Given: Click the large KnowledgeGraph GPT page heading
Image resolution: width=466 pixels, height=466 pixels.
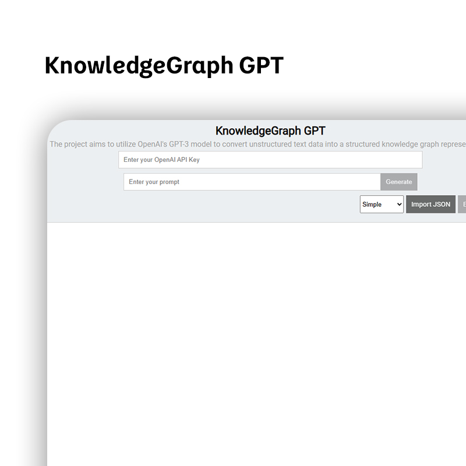Looking at the screenshot, I should pyautogui.click(x=164, y=66).
